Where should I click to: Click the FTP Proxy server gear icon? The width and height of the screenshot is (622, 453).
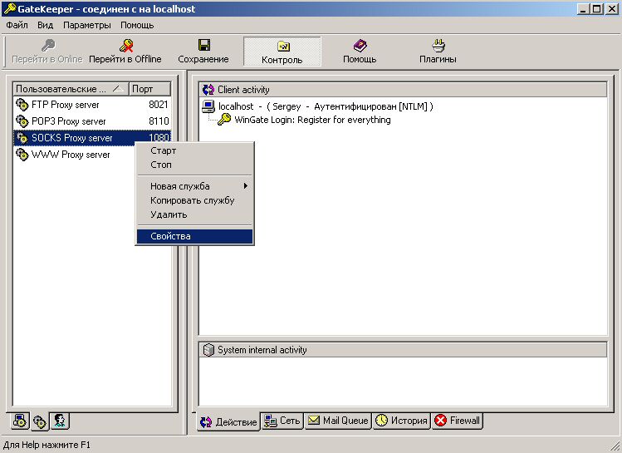tap(22, 105)
